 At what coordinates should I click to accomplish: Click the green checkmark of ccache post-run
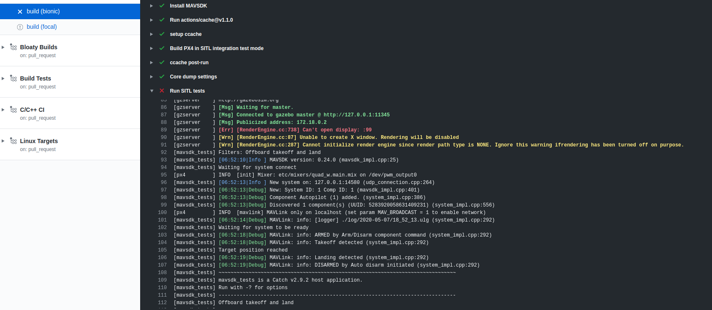tap(162, 63)
